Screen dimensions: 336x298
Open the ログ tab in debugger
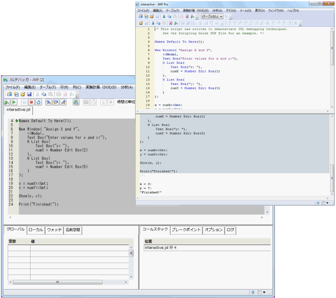[x=230, y=230]
